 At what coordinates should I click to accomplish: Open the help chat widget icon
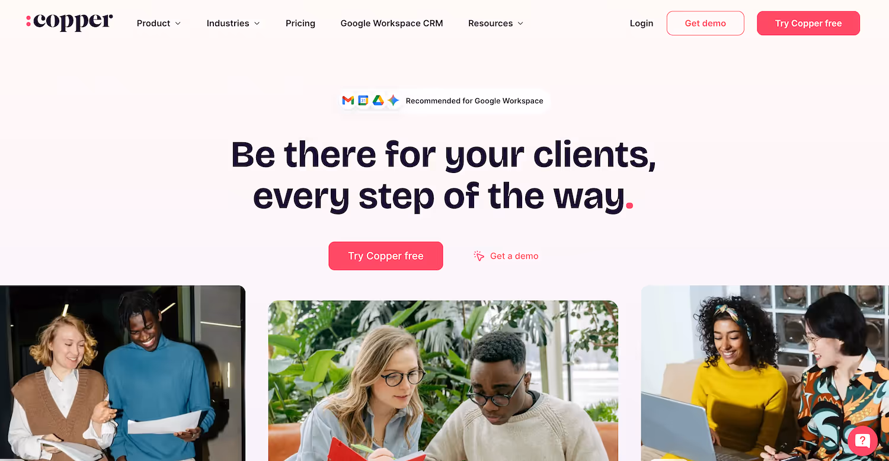point(862,440)
